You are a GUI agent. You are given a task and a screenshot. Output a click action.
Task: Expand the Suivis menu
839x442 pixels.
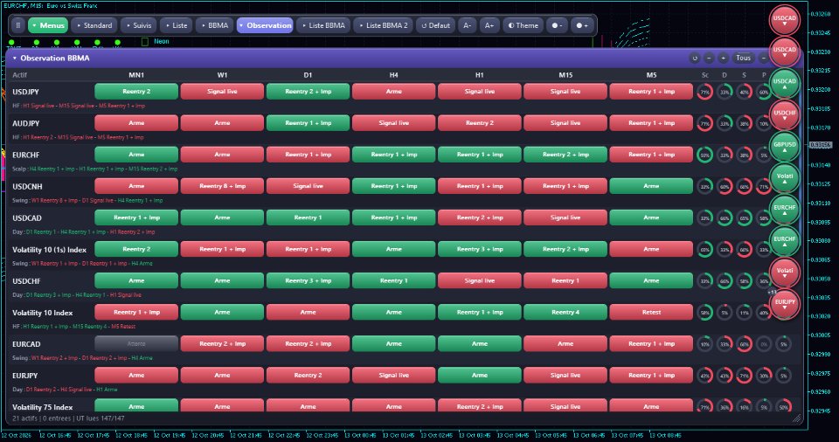(x=139, y=25)
